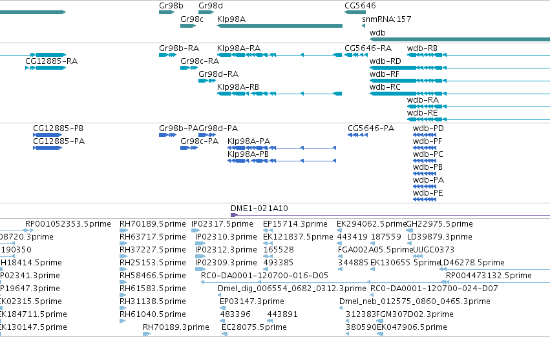Click the EP03147.3prime label

[252, 301]
